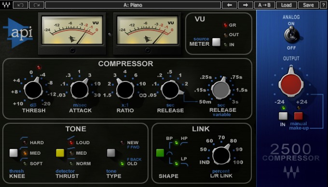This screenshot has height=187, width=328.
Task: Click the green SHAPE button
Action: (x=160, y=153)
